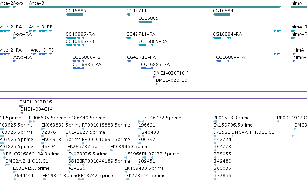Select the EK216432.5prime EST label

click(161, 118)
